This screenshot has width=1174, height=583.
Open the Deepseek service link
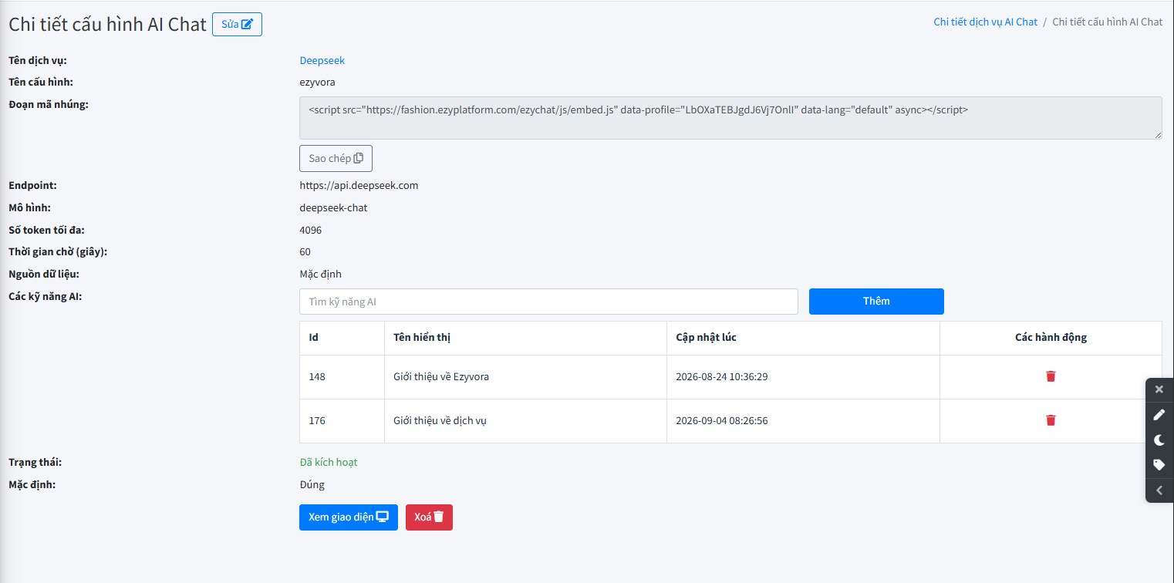coord(322,60)
